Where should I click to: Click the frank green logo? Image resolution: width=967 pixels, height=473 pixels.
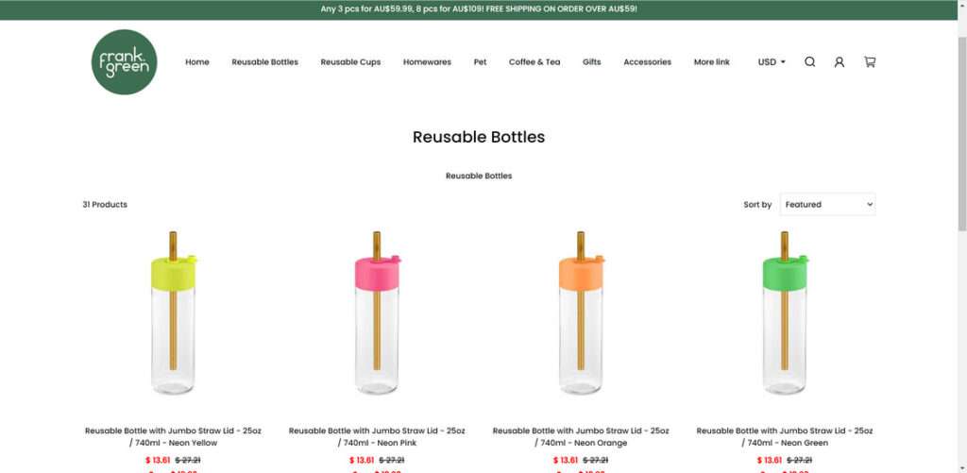pos(124,61)
